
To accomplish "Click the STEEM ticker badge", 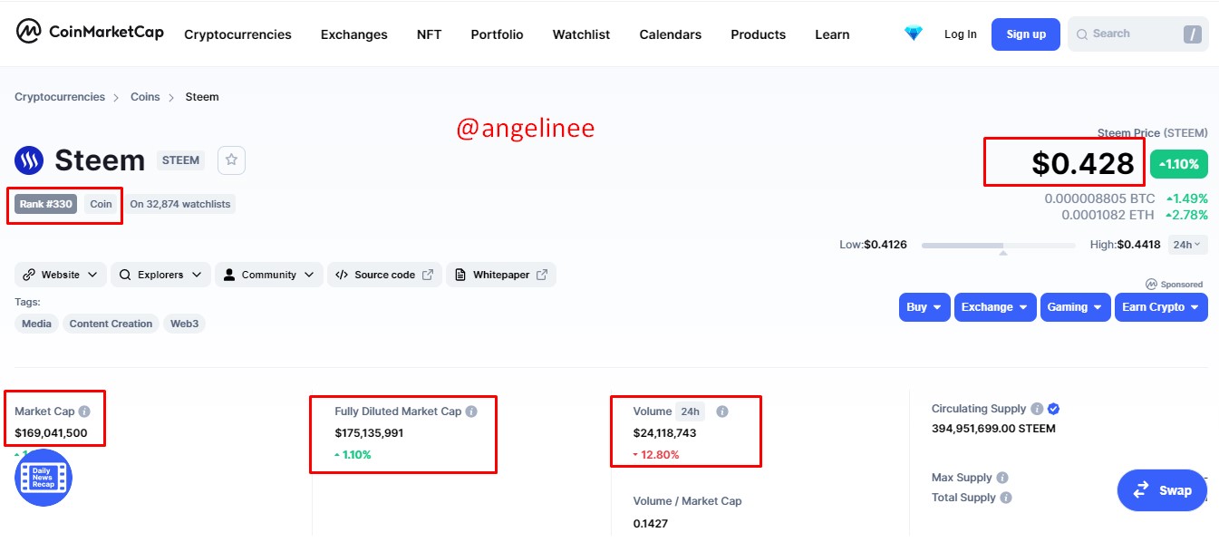I will 180,160.
